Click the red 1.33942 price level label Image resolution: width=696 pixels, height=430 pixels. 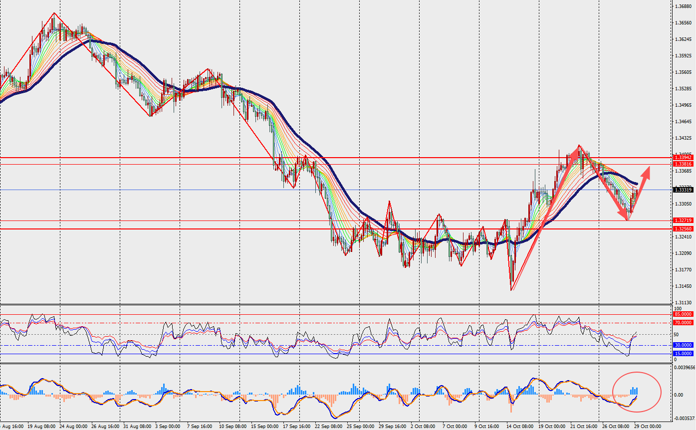(683, 158)
